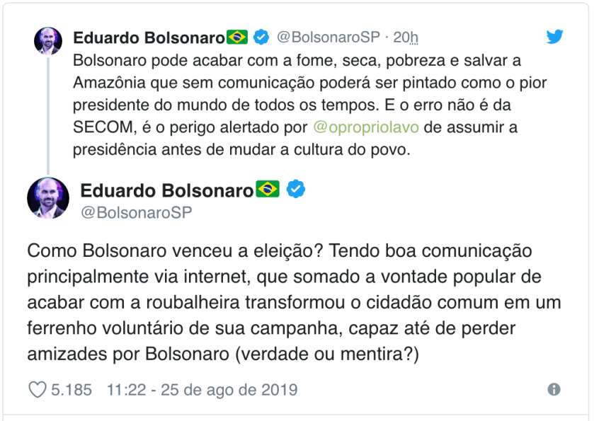The width and height of the screenshot is (594, 421).
Task: Click the 5.185 likes count
Action: click(71, 390)
